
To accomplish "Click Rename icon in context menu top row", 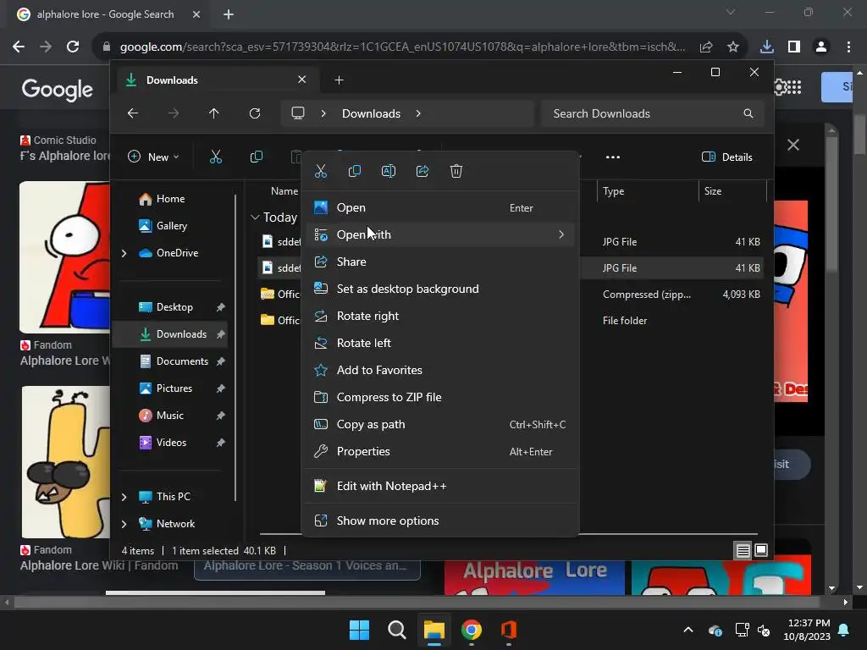I will coord(389,171).
